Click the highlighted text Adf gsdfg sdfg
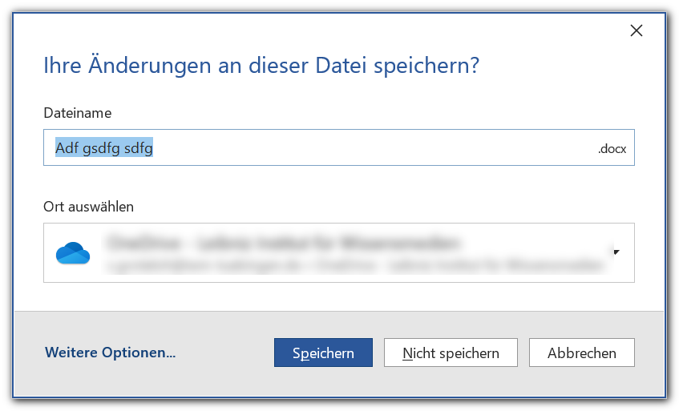Image resolution: width=679 pixels, height=411 pixels. coord(104,148)
